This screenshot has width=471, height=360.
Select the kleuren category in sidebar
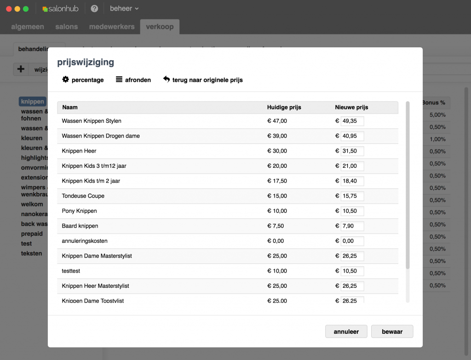tap(32, 138)
